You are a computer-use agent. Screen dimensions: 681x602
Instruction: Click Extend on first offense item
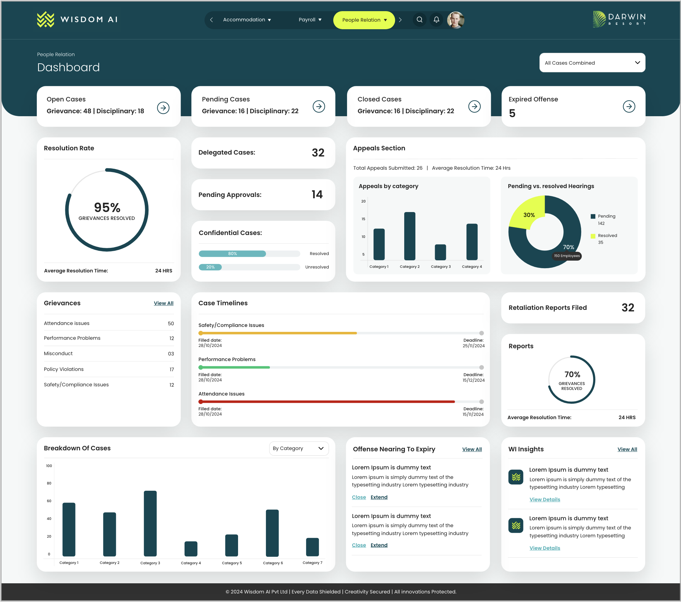pyautogui.click(x=379, y=497)
